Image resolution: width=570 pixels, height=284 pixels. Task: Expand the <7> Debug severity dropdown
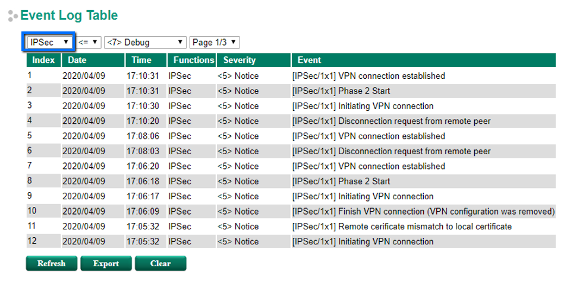pos(144,43)
